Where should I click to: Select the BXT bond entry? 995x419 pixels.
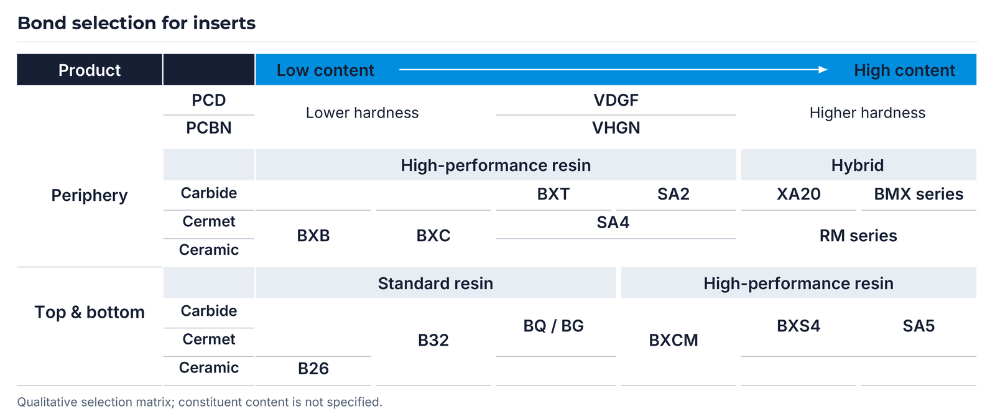tap(553, 194)
